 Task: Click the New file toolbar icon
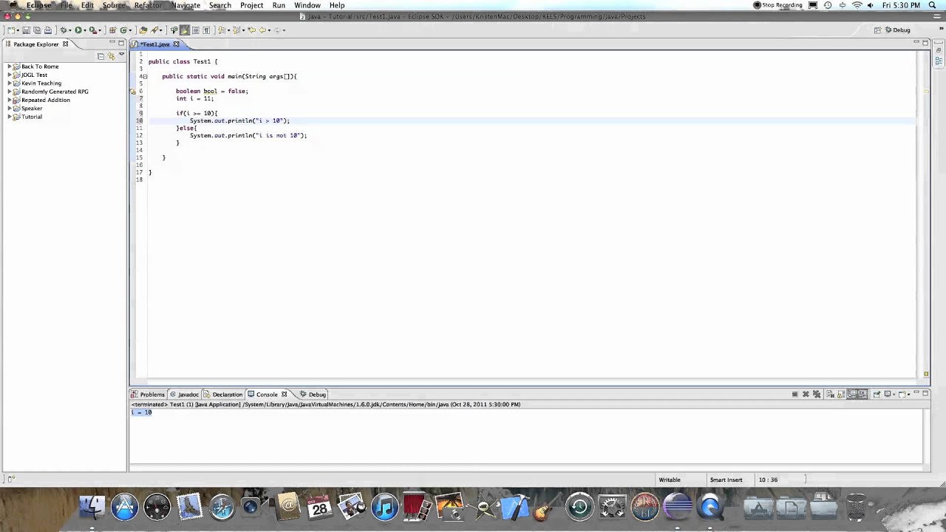[x=10, y=30]
